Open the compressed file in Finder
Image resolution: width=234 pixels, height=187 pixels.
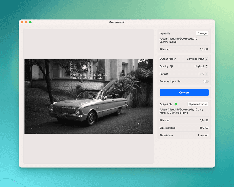(198, 104)
